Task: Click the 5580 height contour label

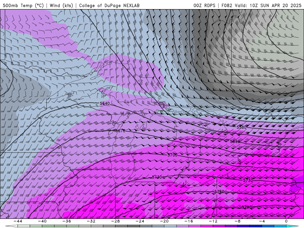Action: coord(241,127)
